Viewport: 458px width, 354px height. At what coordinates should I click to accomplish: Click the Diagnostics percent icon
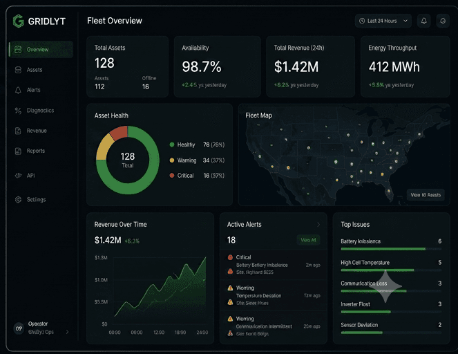tap(18, 111)
